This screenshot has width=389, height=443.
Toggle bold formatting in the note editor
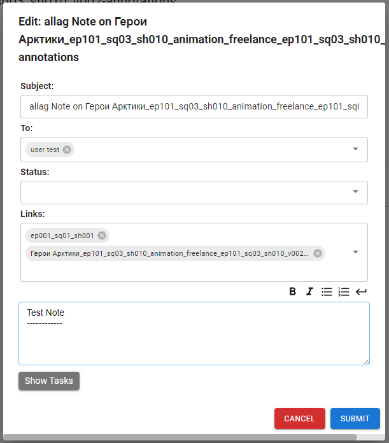[x=293, y=292]
